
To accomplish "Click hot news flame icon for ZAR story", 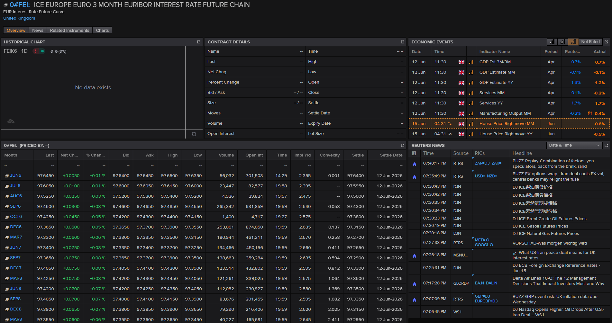I will tap(415, 164).
